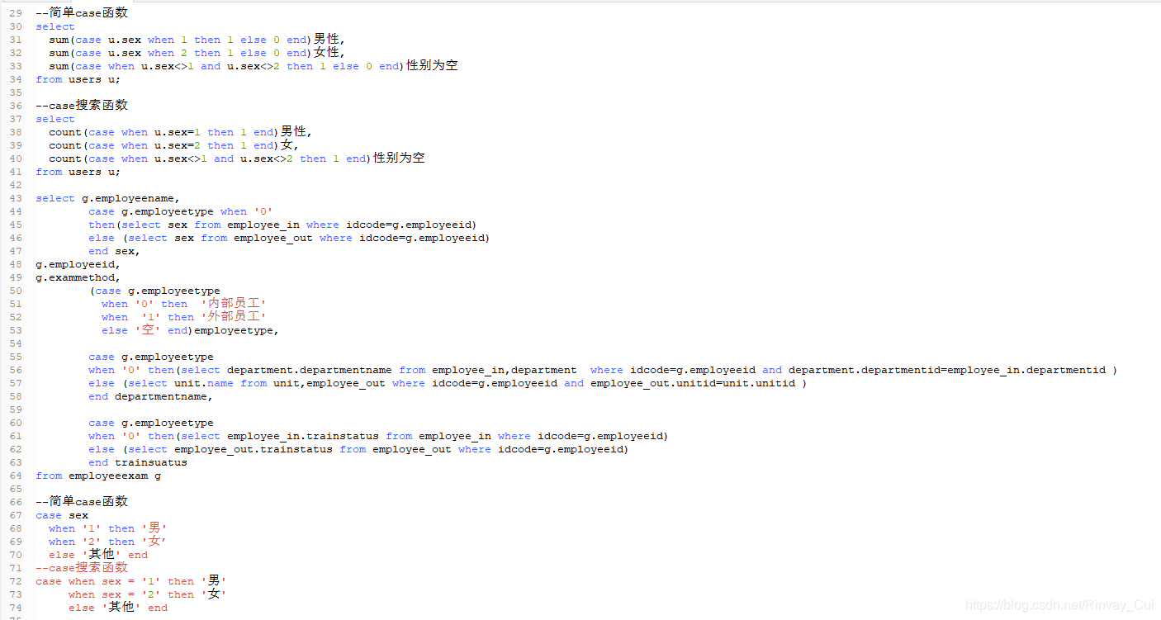Screen dimensions: 1161x620
Task: Click '男性,' on the line-31 sum expression
Action: tap(329, 40)
